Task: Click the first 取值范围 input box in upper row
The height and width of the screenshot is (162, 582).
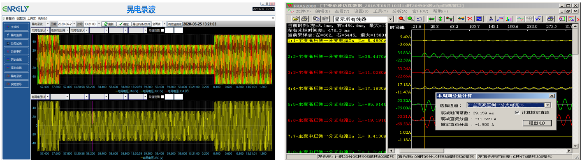Action: click(169, 30)
